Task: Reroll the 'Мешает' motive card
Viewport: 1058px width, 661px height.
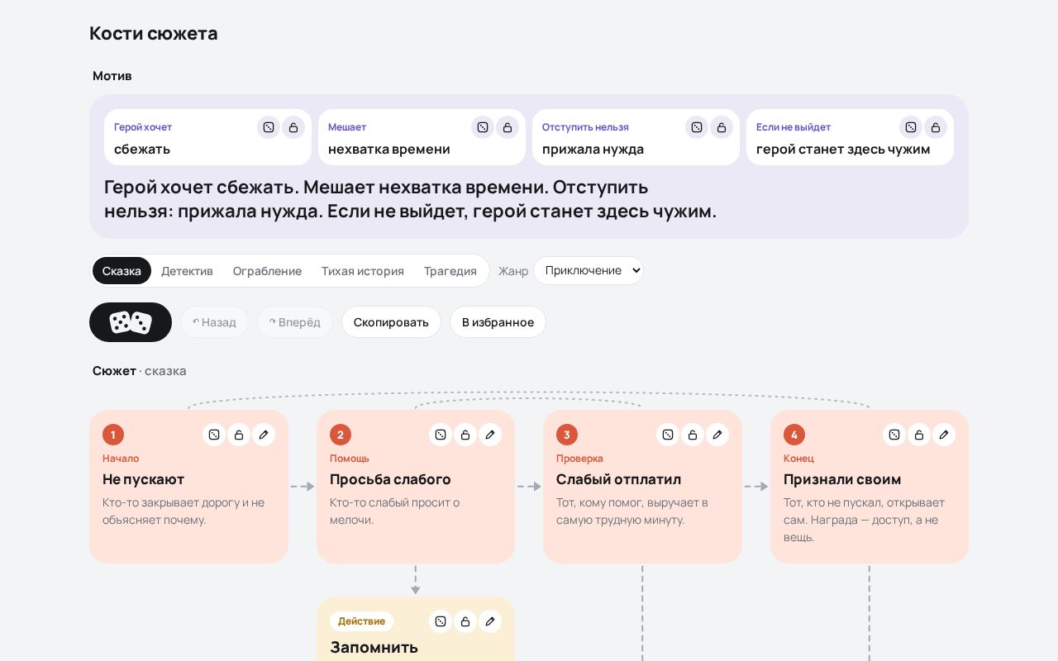Action: click(483, 127)
